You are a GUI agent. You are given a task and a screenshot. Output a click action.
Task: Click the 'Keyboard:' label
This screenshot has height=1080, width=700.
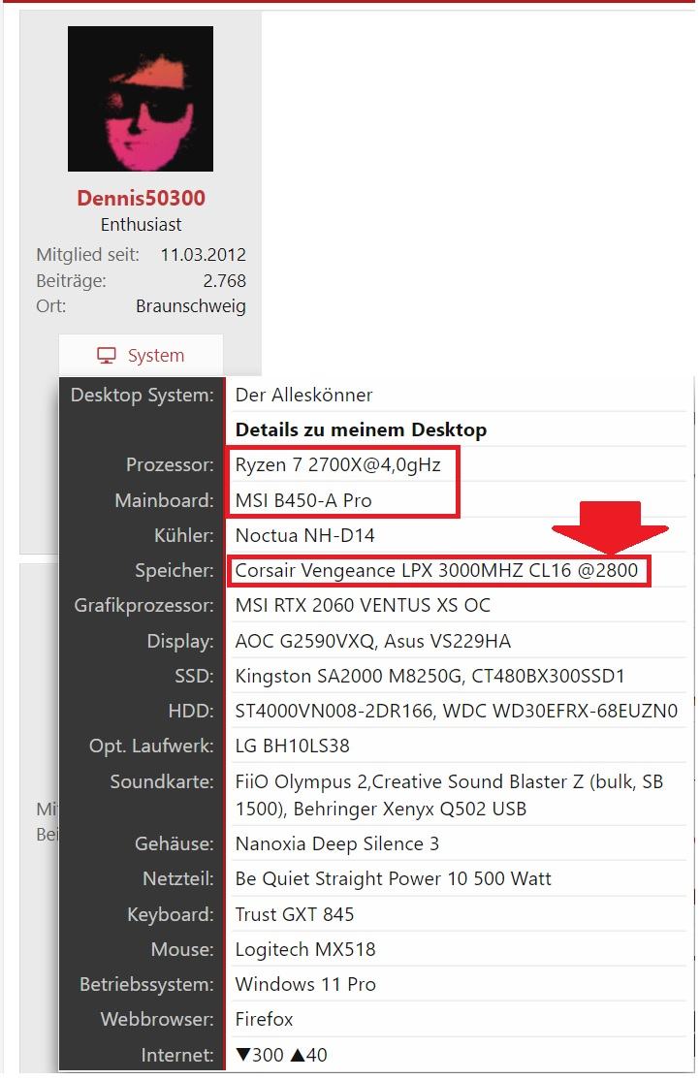(171, 914)
